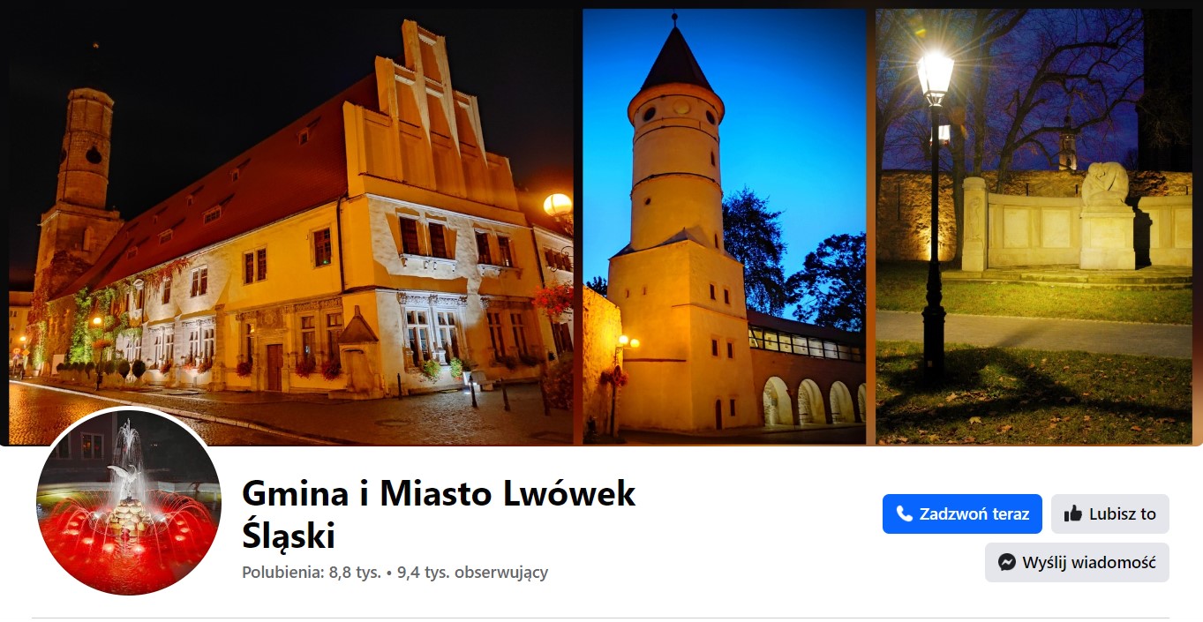Click the Messenger icon in Wyślij wiadomość
The height and width of the screenshot is (622, 1203).
1007,562
